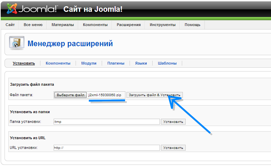
Task: Focus the Папка установки text field
Action: point(106,122)
